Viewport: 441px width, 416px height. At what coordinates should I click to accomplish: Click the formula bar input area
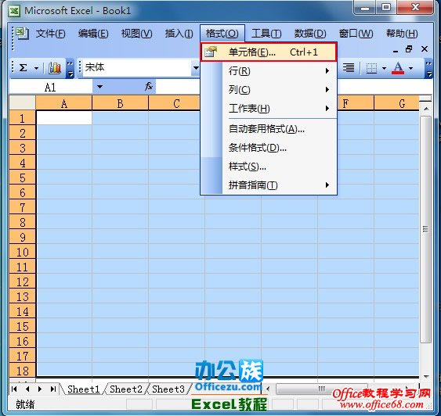(177, 87)
